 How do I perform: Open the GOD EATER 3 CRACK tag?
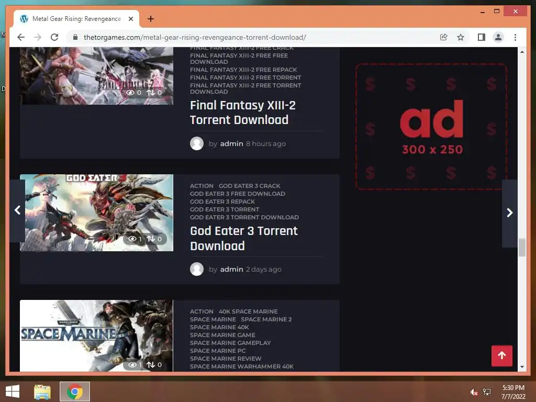(x=250, y=186)
